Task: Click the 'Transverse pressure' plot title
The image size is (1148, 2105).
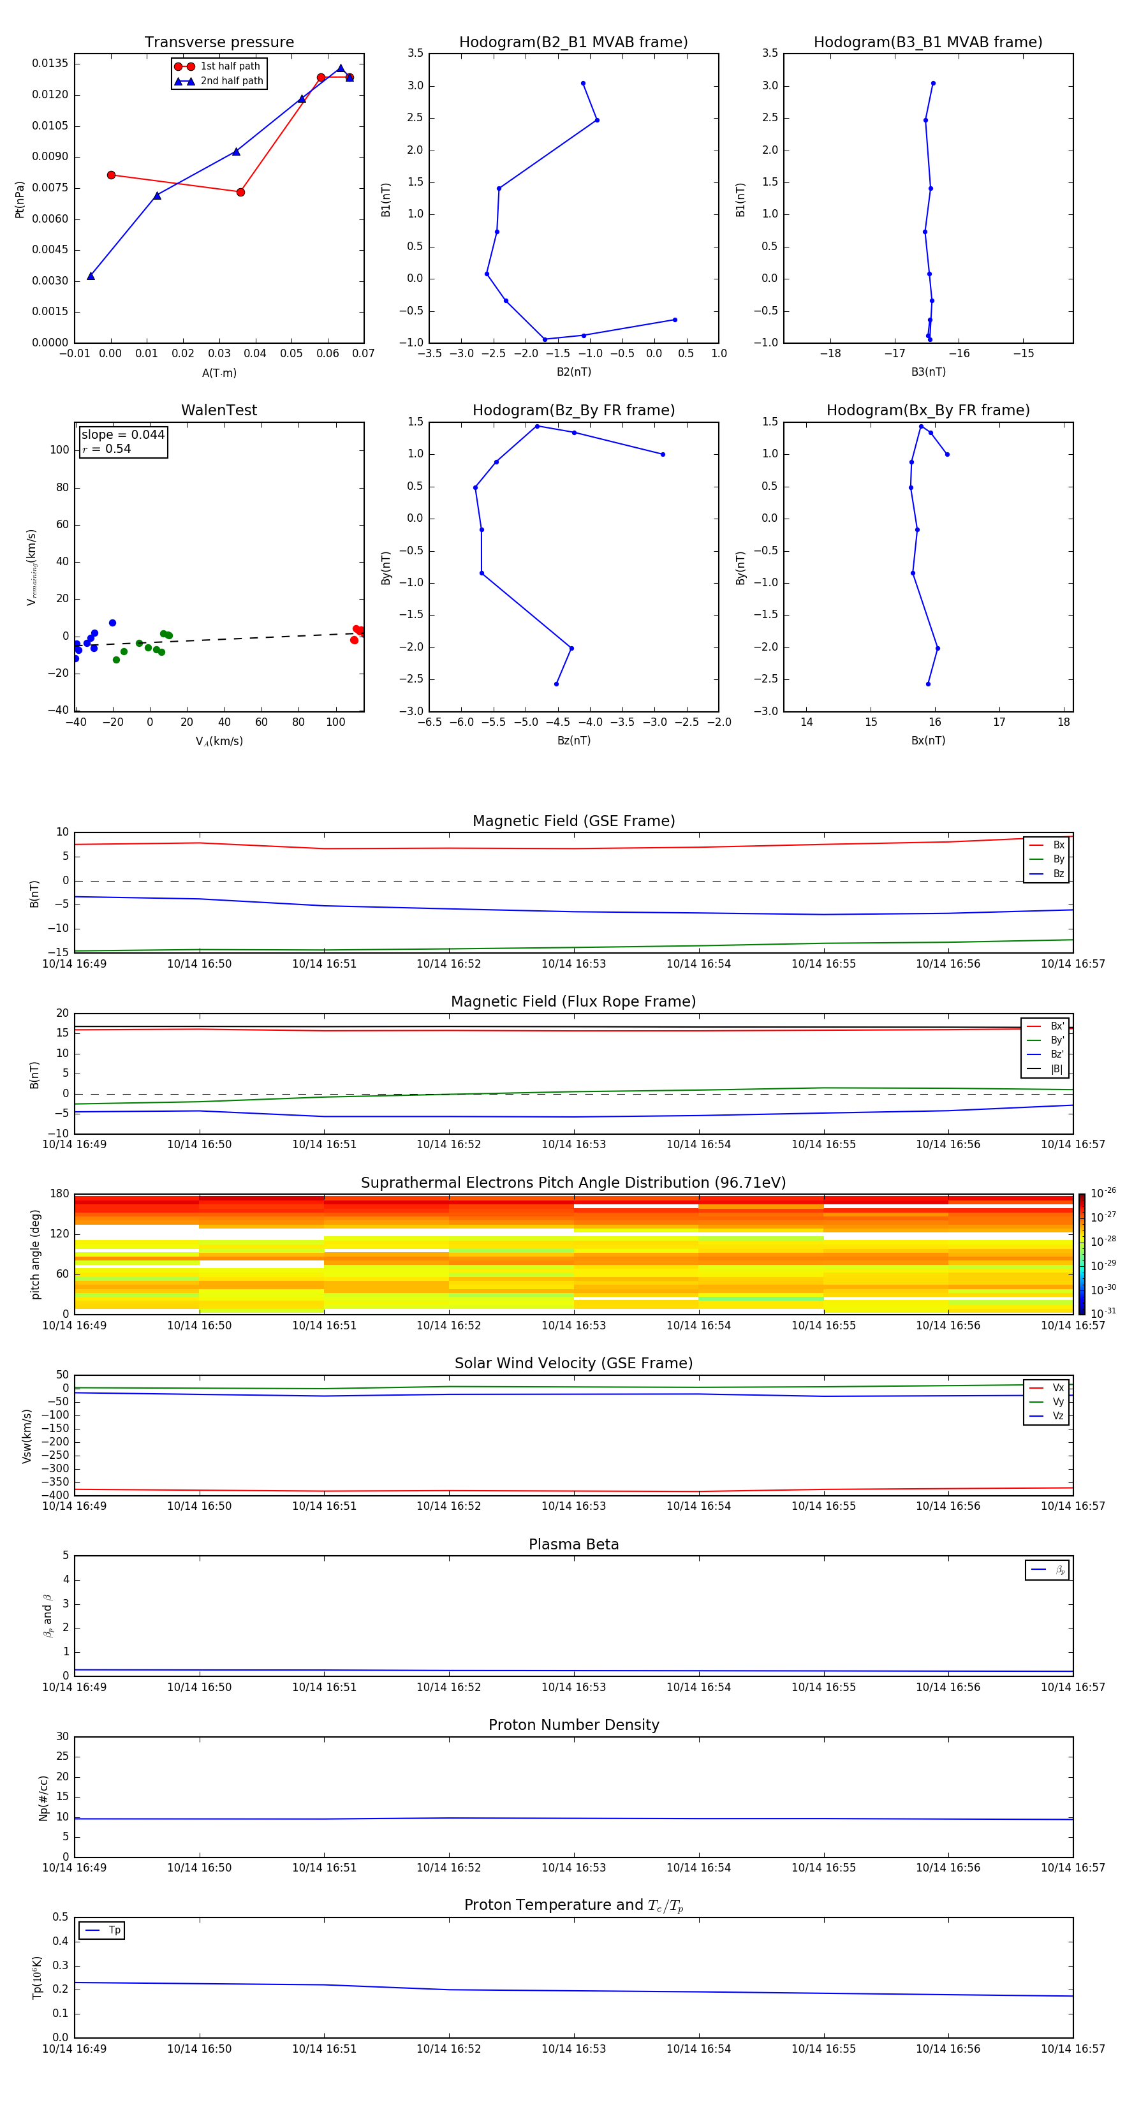Action: point(219,43)
